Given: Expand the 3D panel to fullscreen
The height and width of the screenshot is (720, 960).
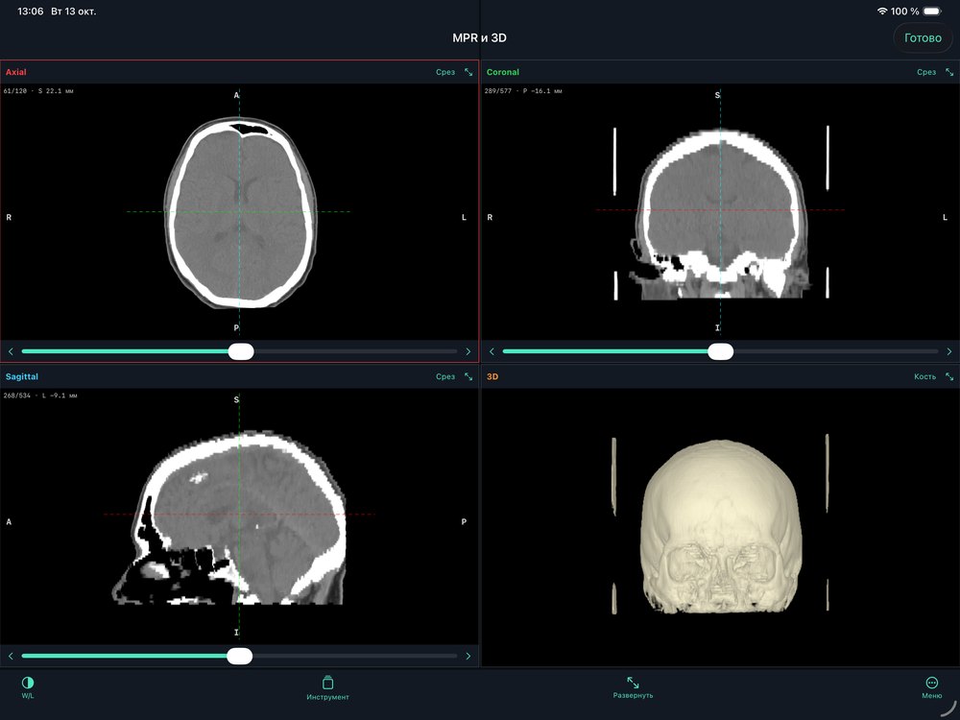Looking at the screenshot, I should [x=949, y=376].
